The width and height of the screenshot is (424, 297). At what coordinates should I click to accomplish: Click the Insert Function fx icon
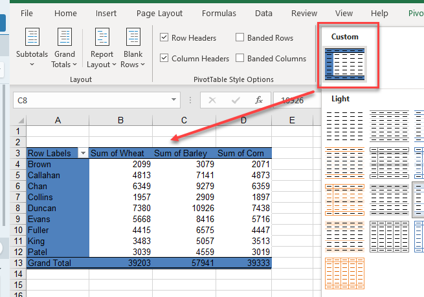pos(258,100)
